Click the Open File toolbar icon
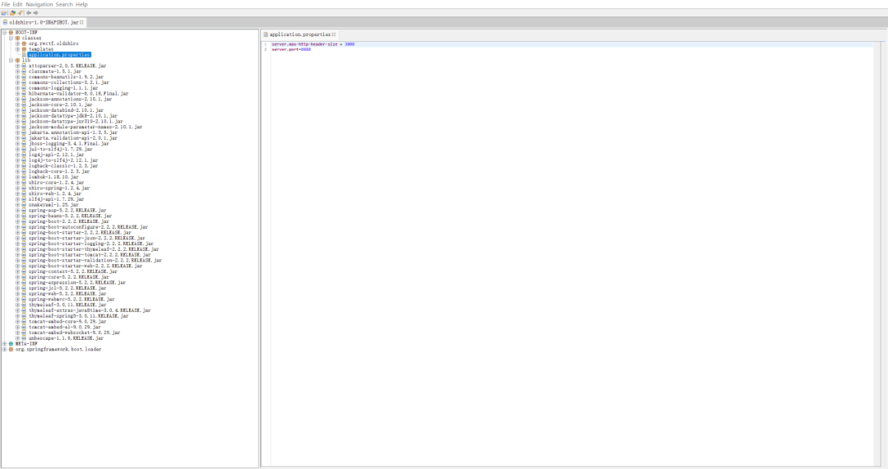Image resolution: width=888 pixels, height=469 pixels. tap(4, 12)
